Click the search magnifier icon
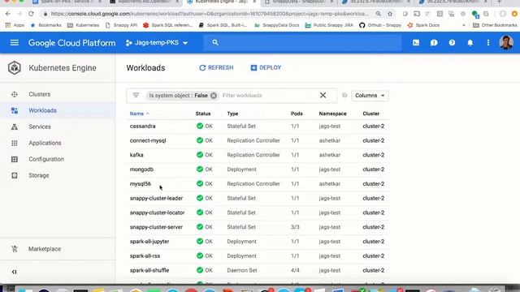520x292 pixels. 215,43
